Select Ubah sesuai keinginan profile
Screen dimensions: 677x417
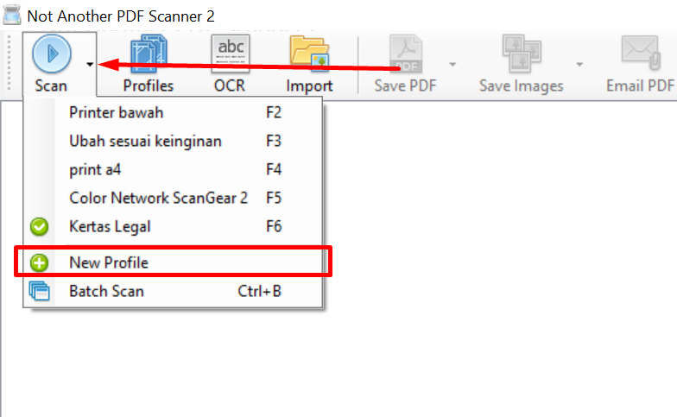tap(145, 141)
